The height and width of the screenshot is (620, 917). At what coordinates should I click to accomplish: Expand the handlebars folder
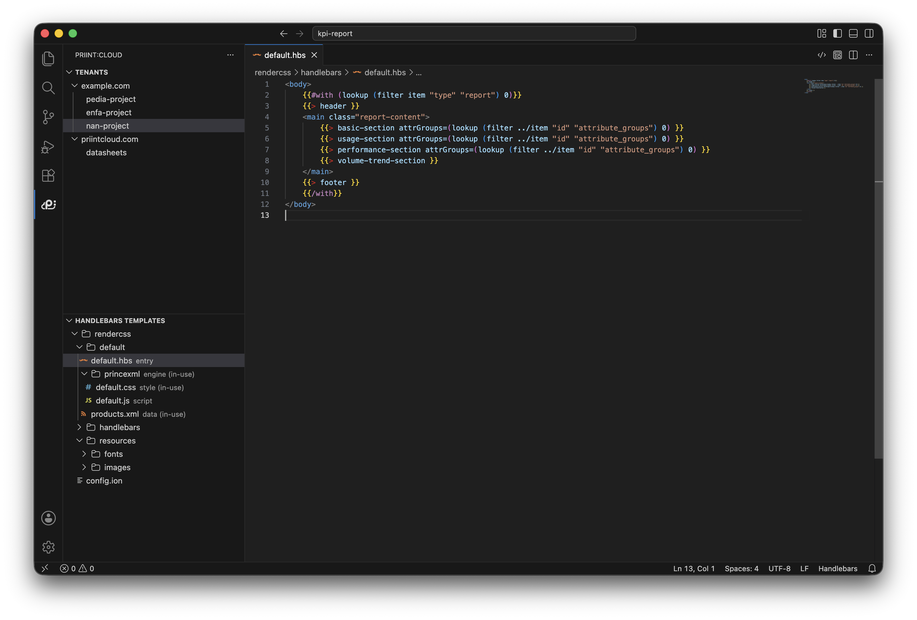pos(79,427)
